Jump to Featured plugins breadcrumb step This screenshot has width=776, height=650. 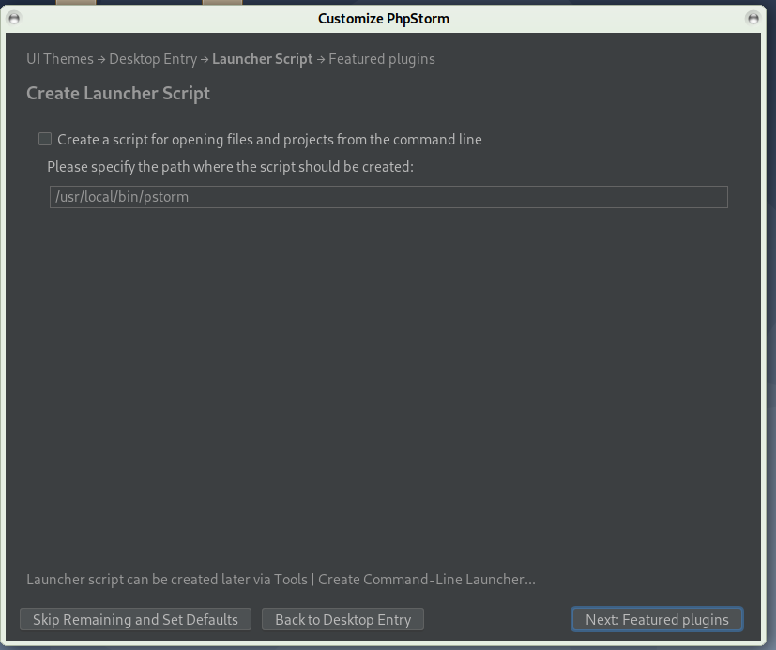tap(381, 59)
